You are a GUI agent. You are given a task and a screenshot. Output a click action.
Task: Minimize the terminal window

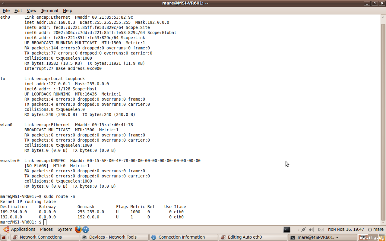click(367, 3)
